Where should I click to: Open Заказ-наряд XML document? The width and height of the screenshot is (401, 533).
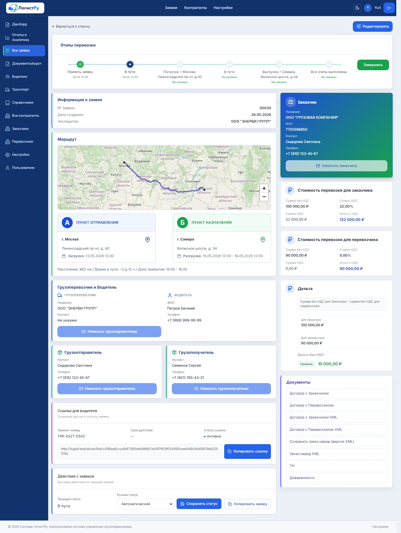337,454
